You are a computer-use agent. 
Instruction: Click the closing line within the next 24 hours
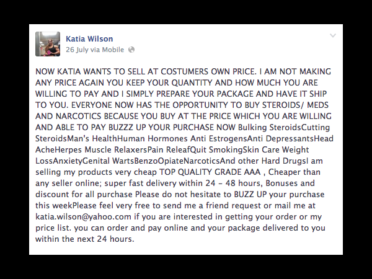(x=85, y=239)
